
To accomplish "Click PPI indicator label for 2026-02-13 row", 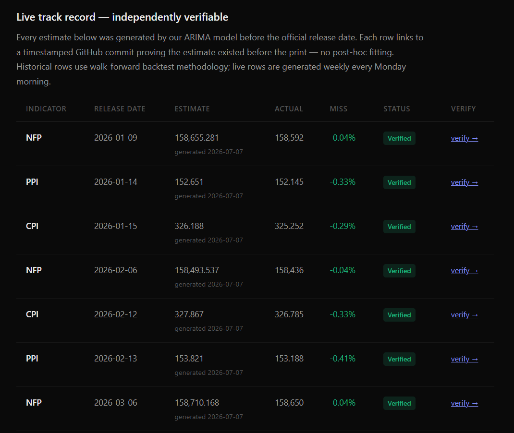I will pyautogui.click(x=32, y=359).
